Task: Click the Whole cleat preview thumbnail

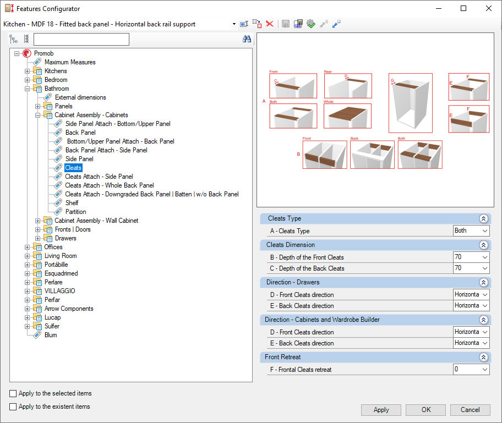Action: point(348,116)
